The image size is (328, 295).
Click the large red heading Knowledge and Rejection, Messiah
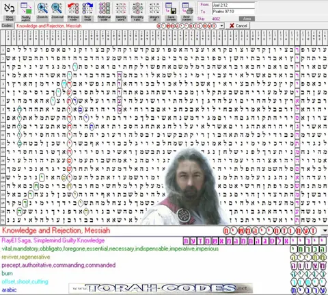click(56, 231)
